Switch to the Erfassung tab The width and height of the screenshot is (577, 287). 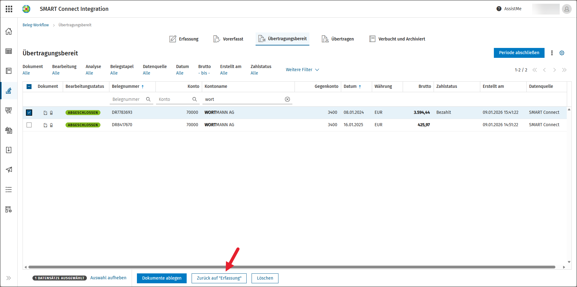pos(184,39)
